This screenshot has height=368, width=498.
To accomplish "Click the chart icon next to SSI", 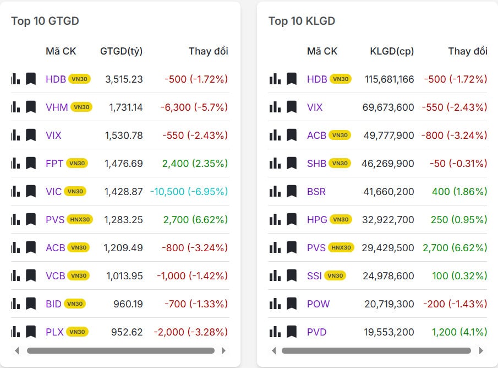I will click(x=275, y=275).
